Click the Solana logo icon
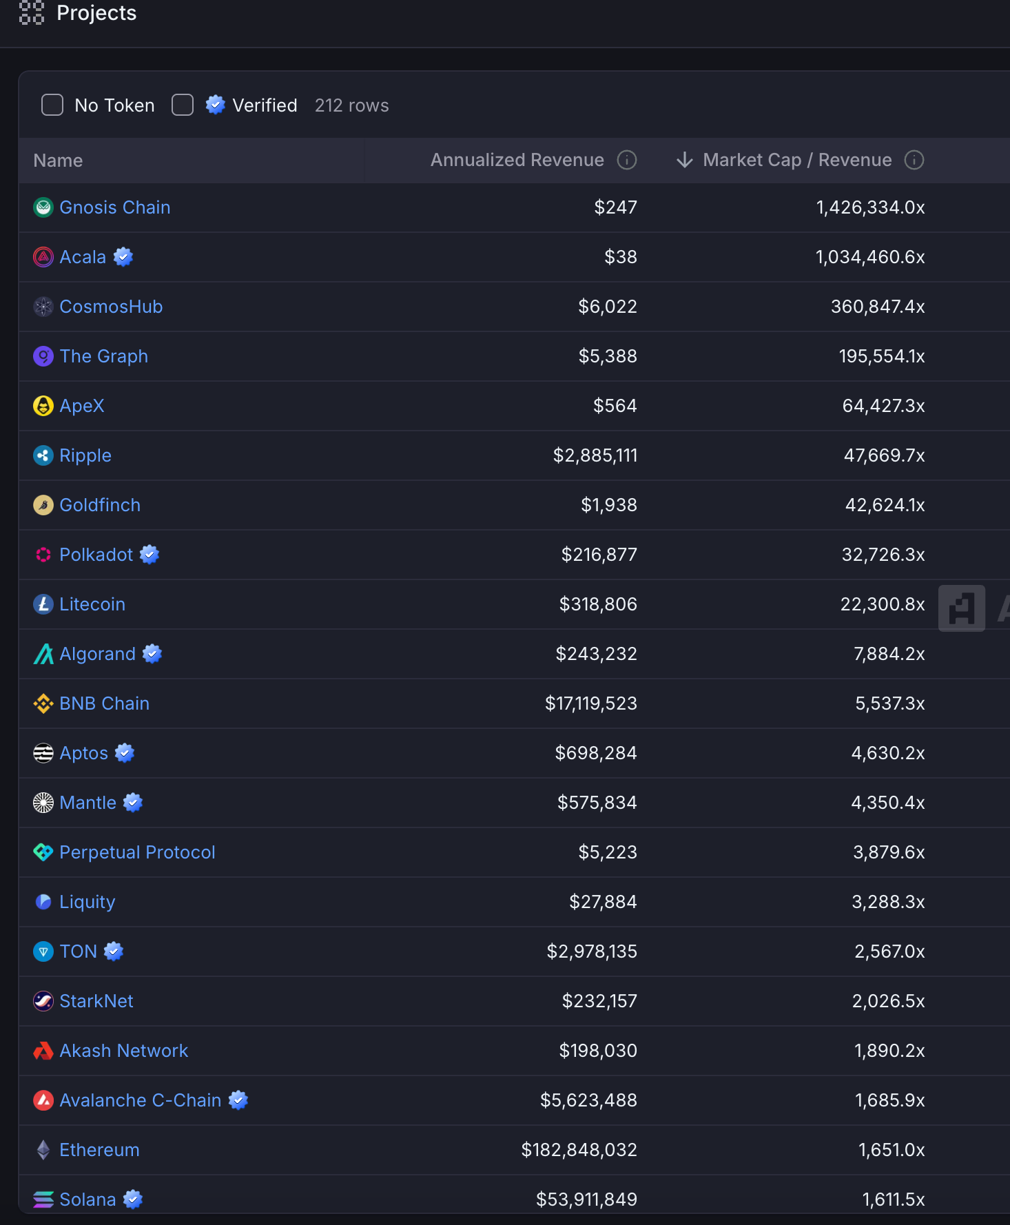Viewport: 1010px width, 1225px height. 43,1200
